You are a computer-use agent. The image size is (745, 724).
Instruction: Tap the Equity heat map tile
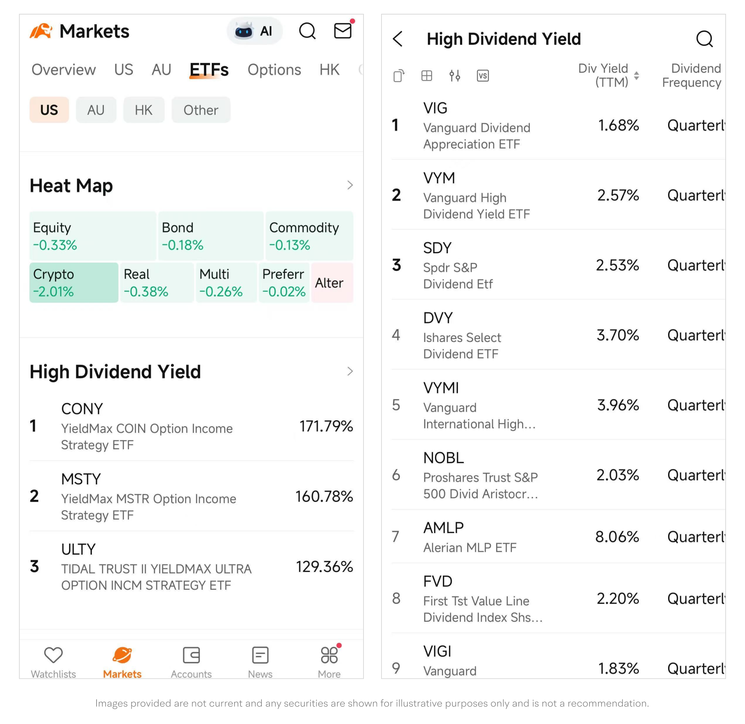click(93, 236)
